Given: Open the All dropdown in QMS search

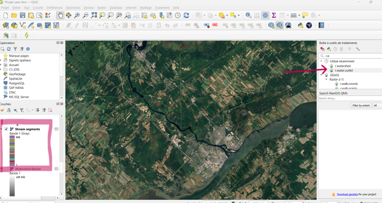Looking at the screenshot, I should [x=377, y=106].
